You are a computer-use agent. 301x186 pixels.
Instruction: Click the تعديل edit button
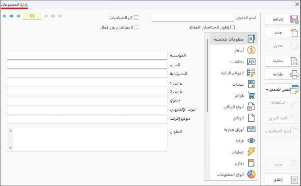tap(282, 46)
